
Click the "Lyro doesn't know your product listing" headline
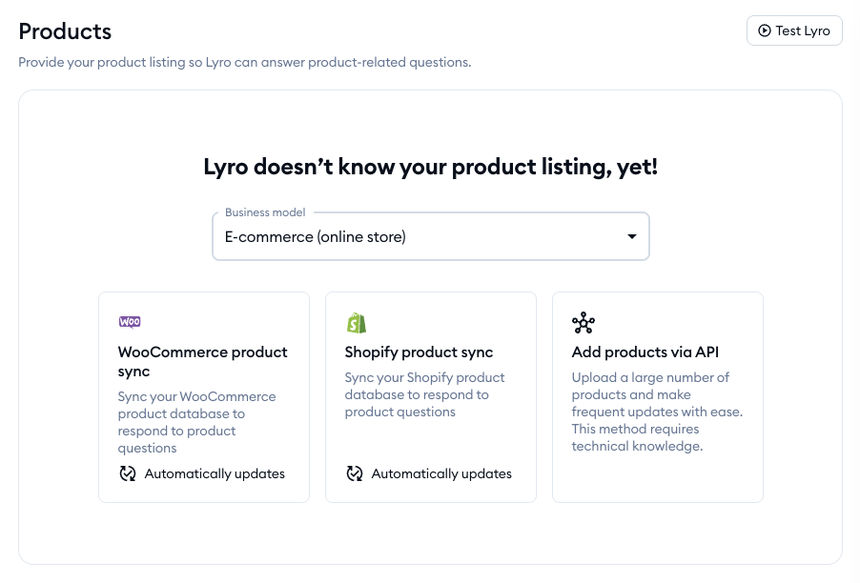[x=430, y=168]
